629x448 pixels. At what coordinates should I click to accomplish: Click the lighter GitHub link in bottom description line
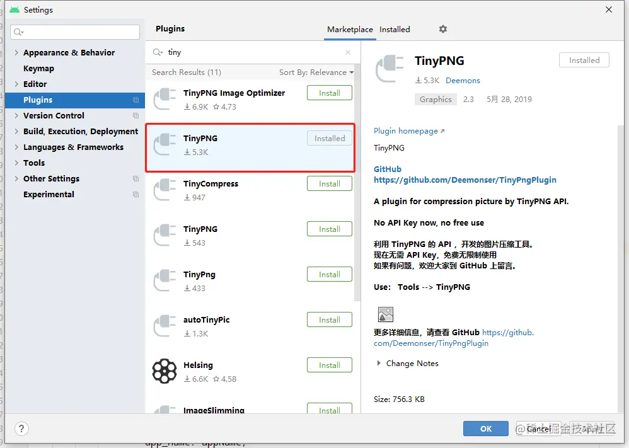pyautogui.click(x=454, y=338)
